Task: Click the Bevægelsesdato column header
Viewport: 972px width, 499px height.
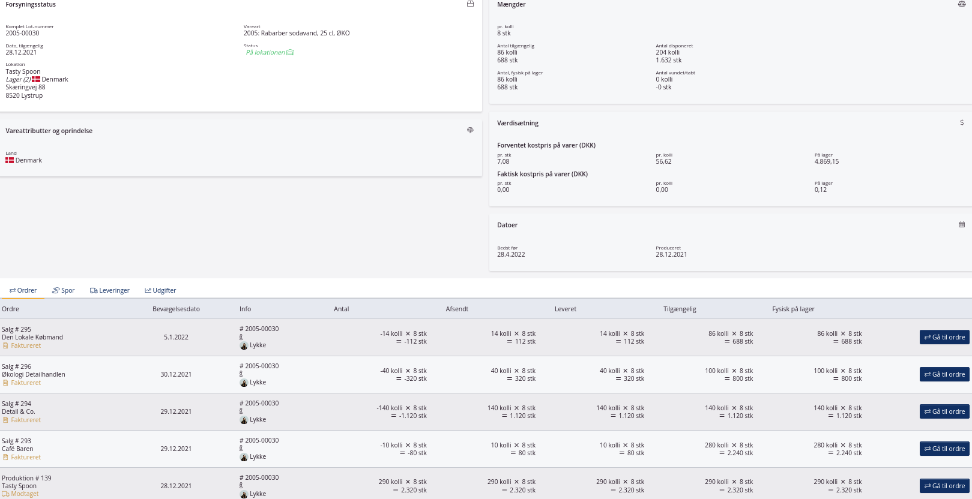Action: (176, 309)
